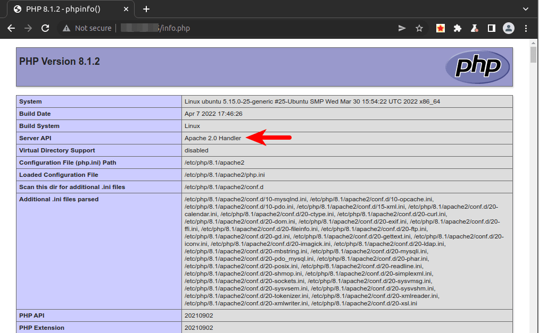Click the Not secure warning icon
The width and height of the screenshot is (539, 333).
67,28
